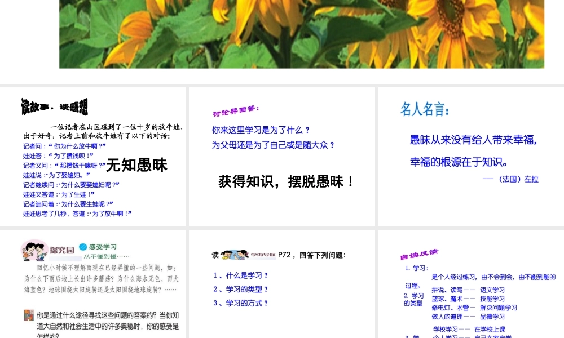
Task: Open the 自读反馈 slide thumbnail
Action: pyautogui.click(x=471, y=284)
